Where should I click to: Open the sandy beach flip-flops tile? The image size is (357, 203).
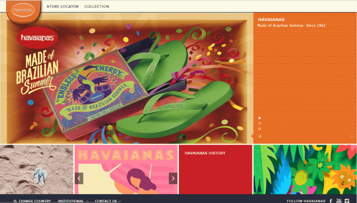(37, 169)
